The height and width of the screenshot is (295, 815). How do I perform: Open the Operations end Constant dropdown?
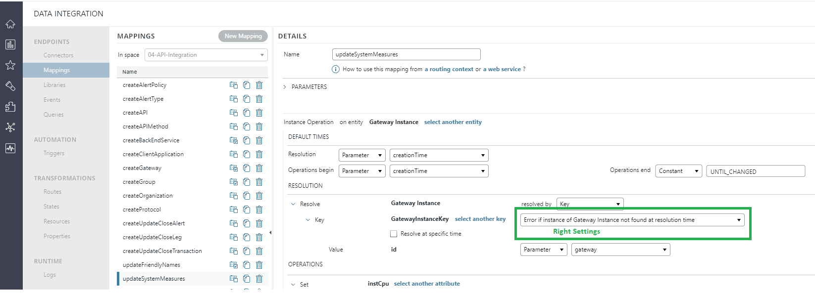click(x=678, y=171)
